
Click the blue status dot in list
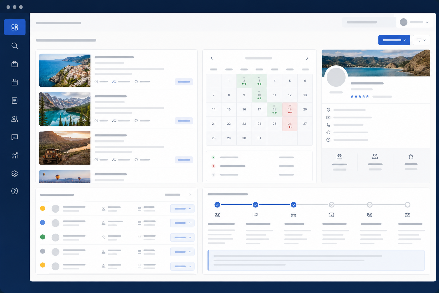43,223
